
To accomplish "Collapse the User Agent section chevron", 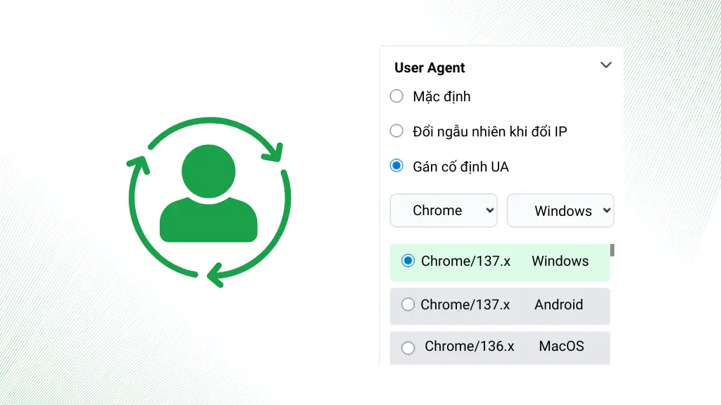I will (x=606, y=65).
